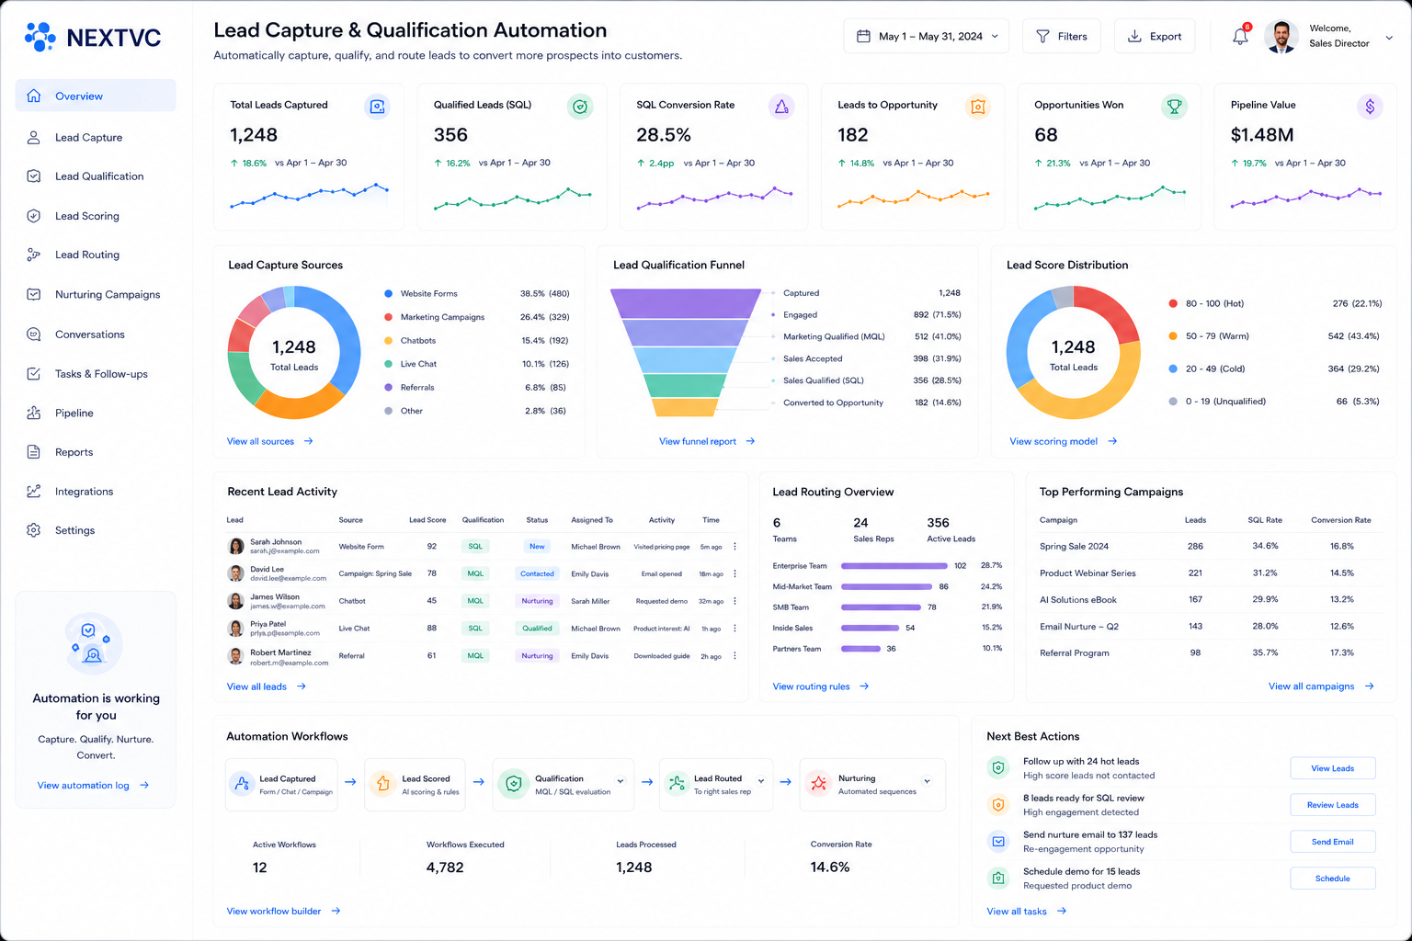
Task: Open row options for James Wilson
Action: 734,601
